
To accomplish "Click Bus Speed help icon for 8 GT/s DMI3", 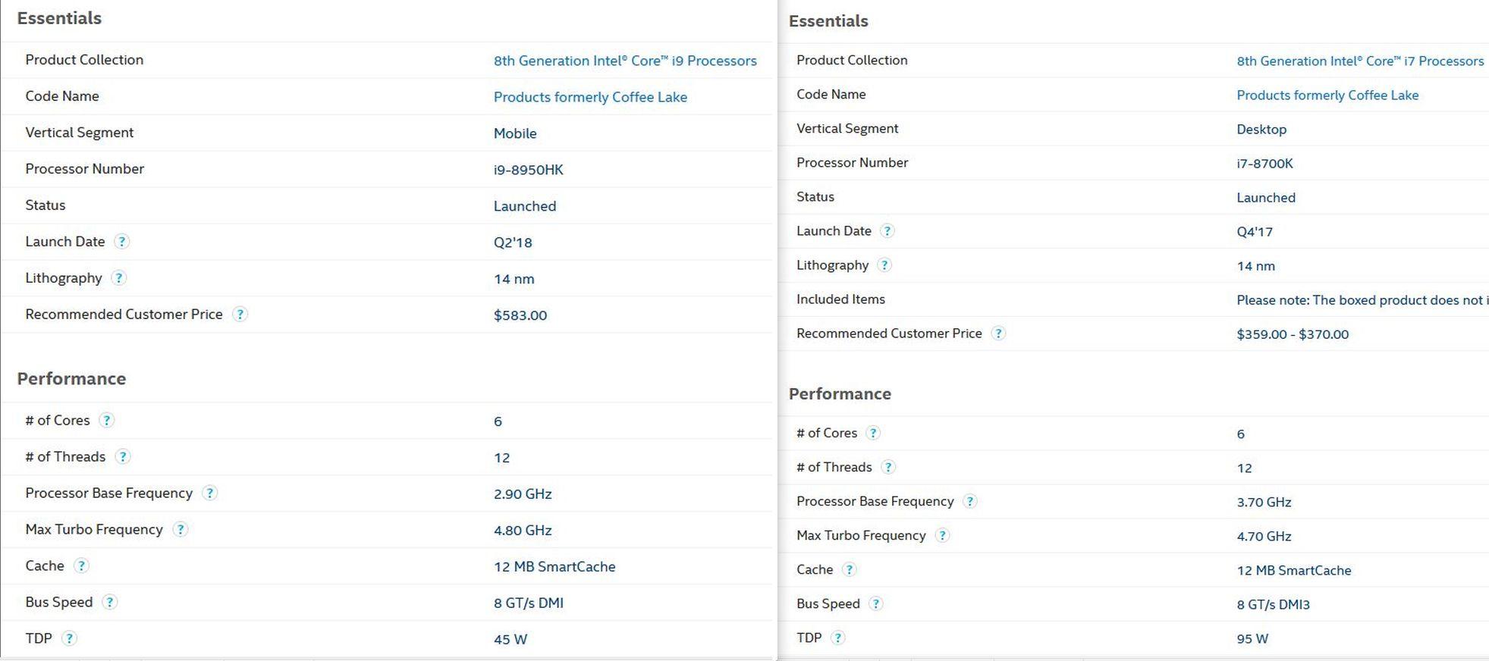I will click(876, 604).
